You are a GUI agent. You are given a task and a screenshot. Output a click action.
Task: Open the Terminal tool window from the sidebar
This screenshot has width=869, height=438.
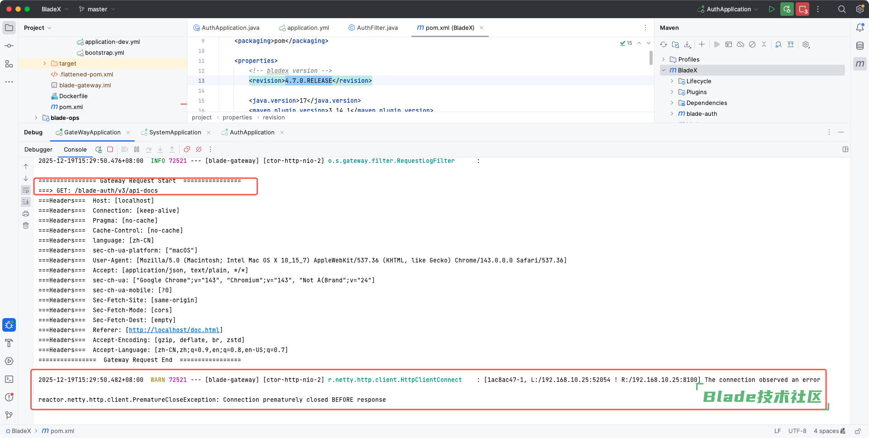[9, 379]
